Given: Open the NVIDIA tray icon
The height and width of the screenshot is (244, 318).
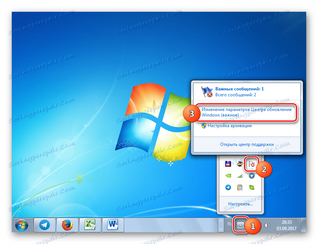Looking at the screenshot, I should coord(228,176).
